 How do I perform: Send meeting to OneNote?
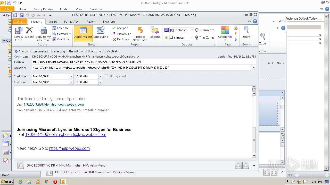click(61, 39)
